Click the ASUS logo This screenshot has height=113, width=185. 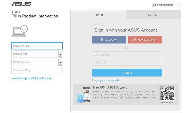tap(21, 4)
